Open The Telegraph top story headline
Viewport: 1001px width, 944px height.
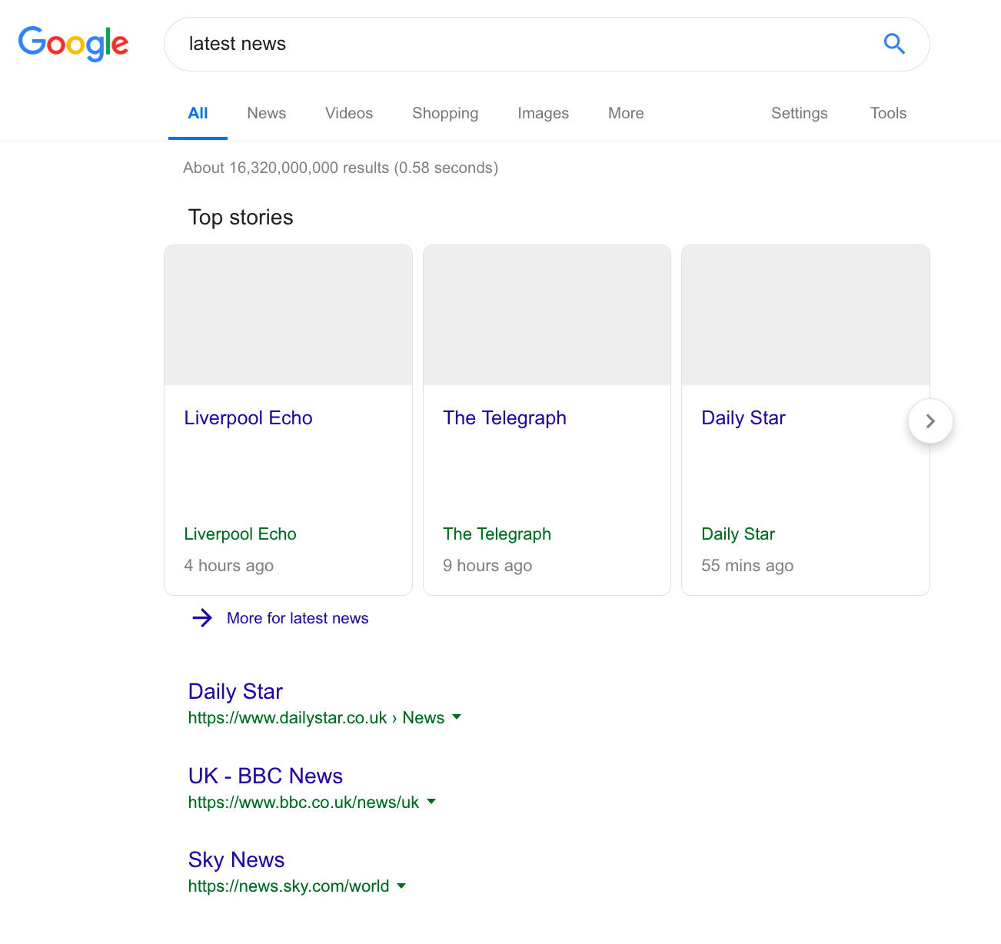coord(504,417)
